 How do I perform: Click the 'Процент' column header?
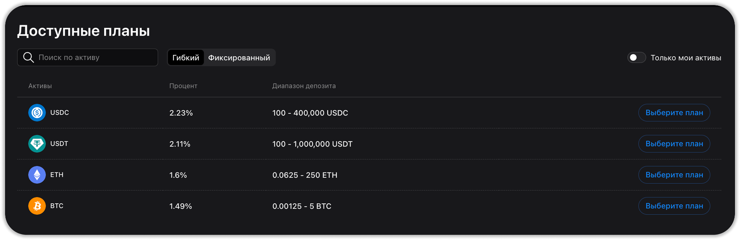click(183, 86)
